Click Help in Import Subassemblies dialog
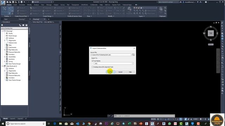The height and width of the screenshot is (126, 225). [130, 72]
